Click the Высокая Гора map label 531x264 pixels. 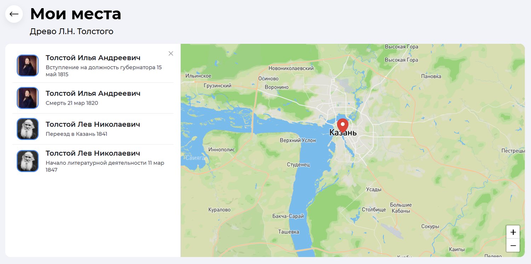point(401,60)
